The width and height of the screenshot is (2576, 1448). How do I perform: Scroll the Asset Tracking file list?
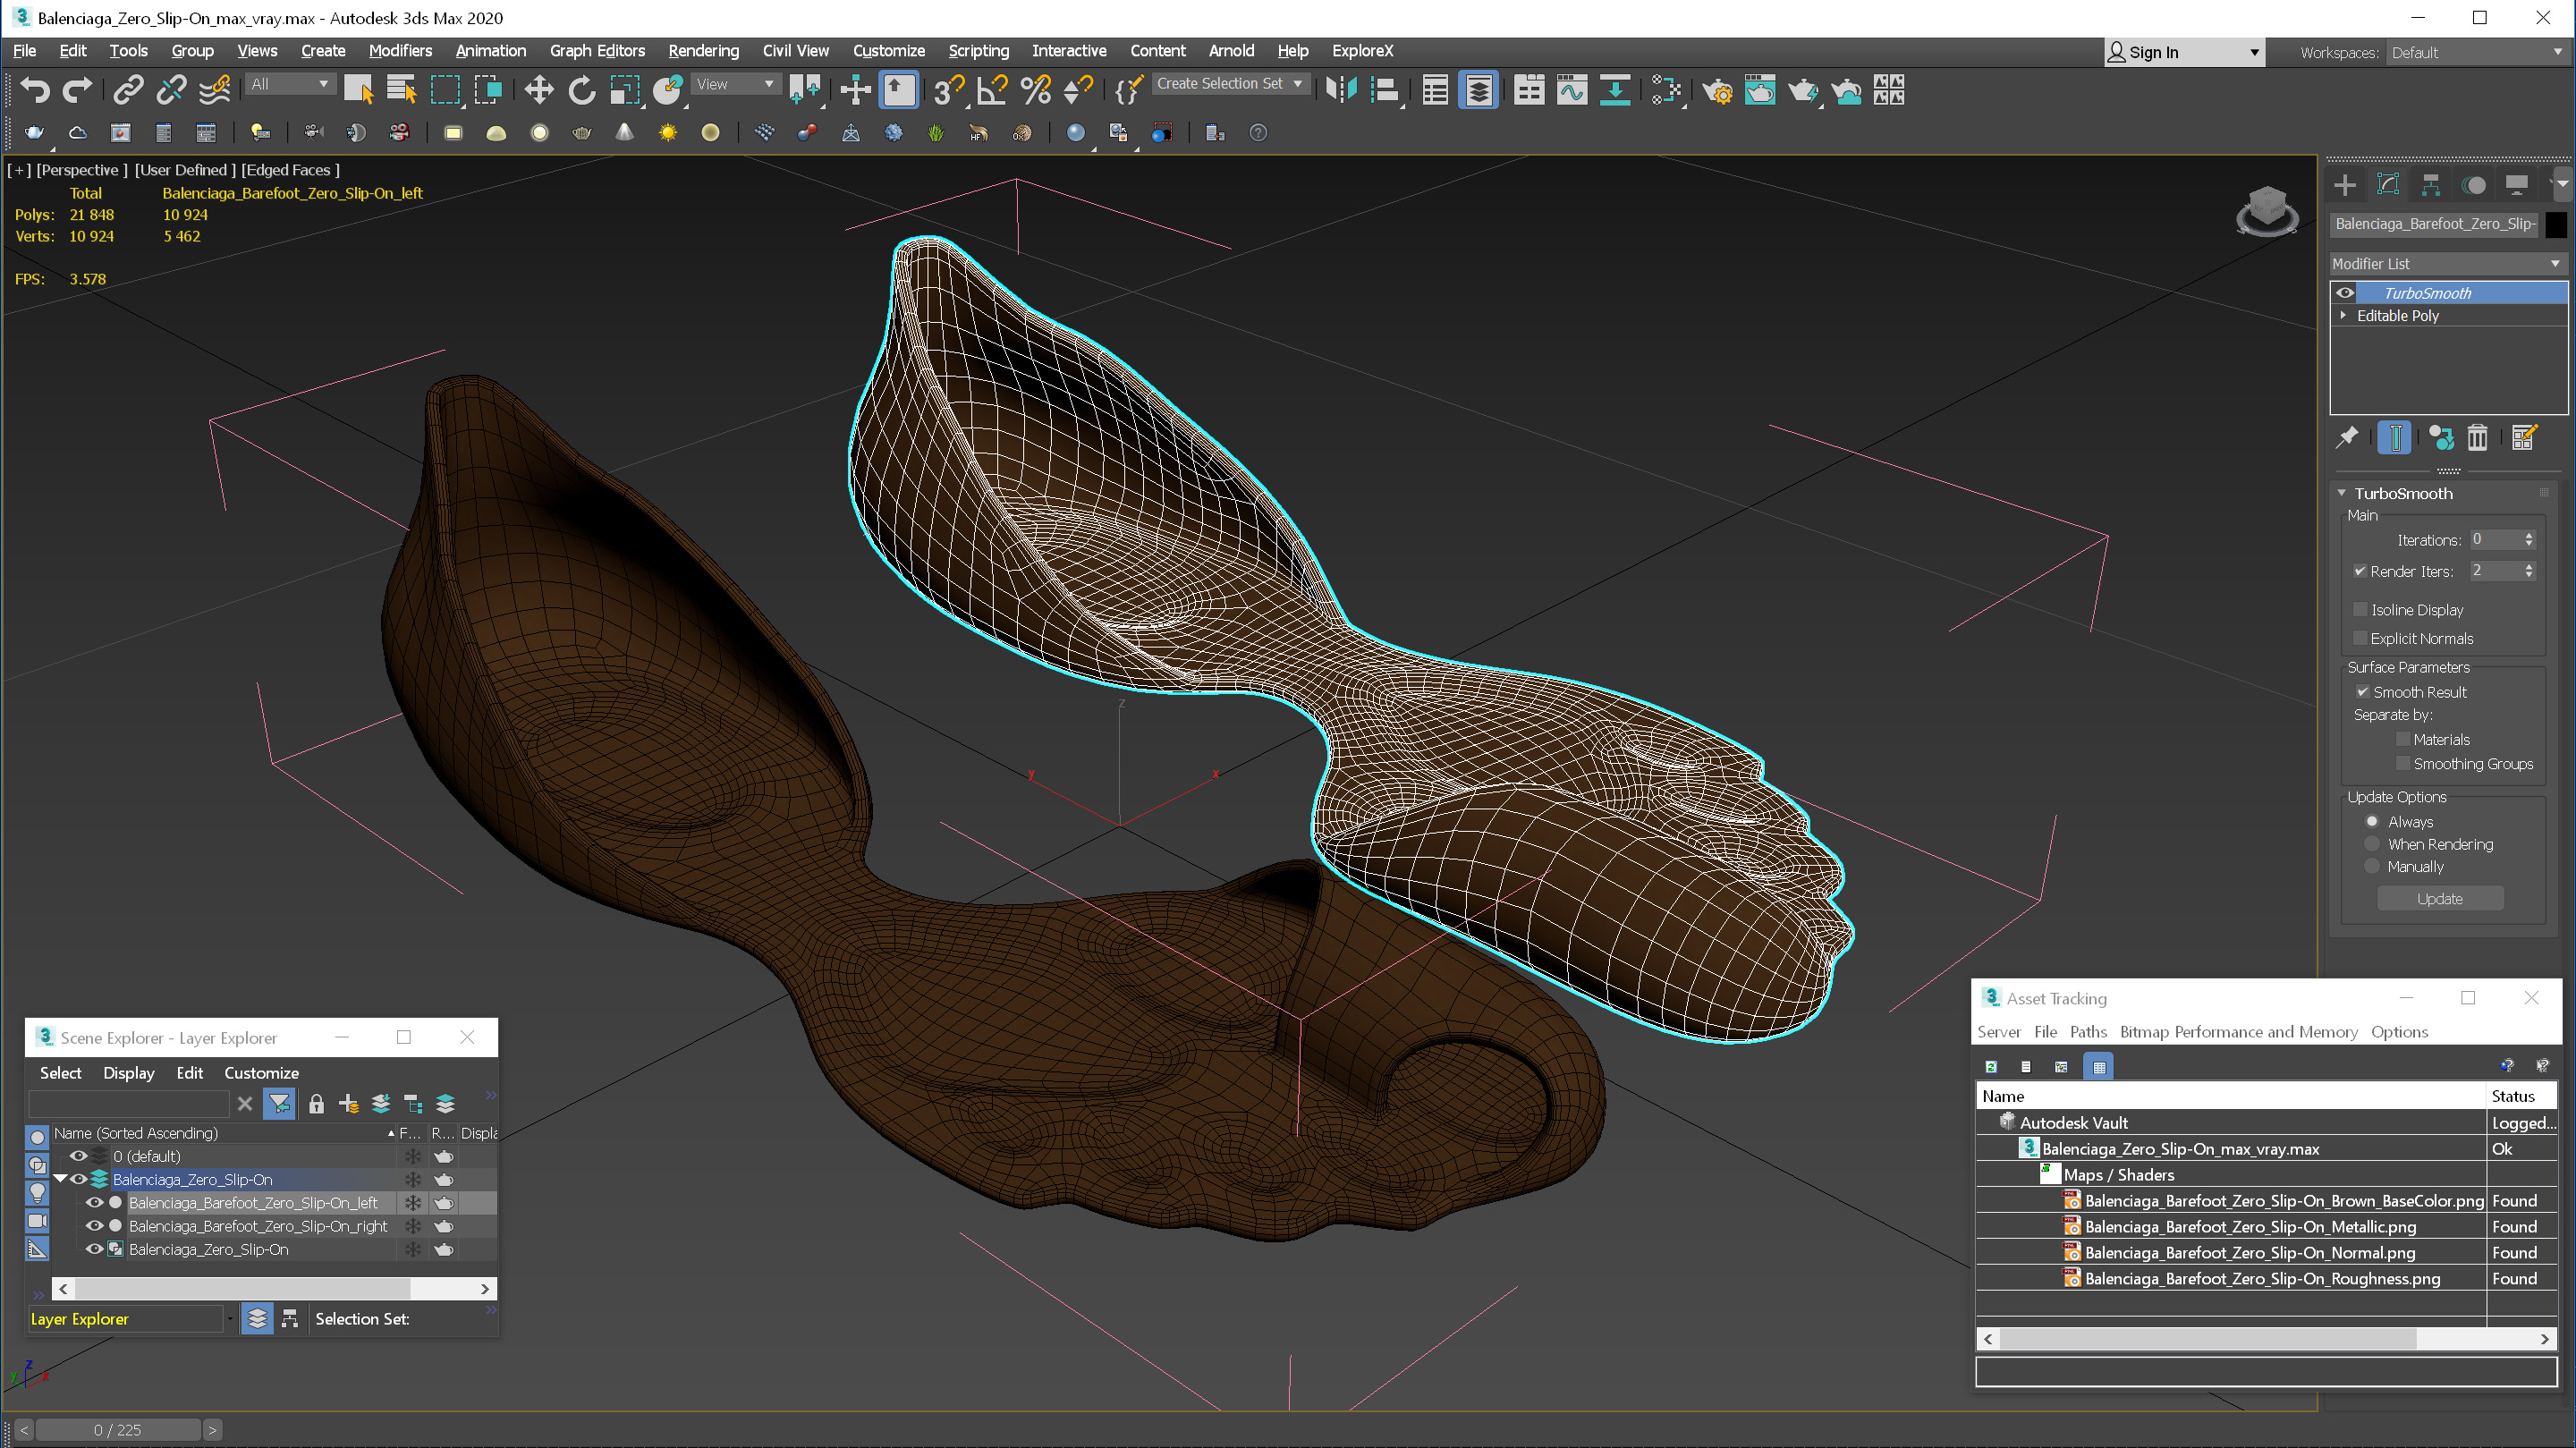click(x=2270, y=1340)
